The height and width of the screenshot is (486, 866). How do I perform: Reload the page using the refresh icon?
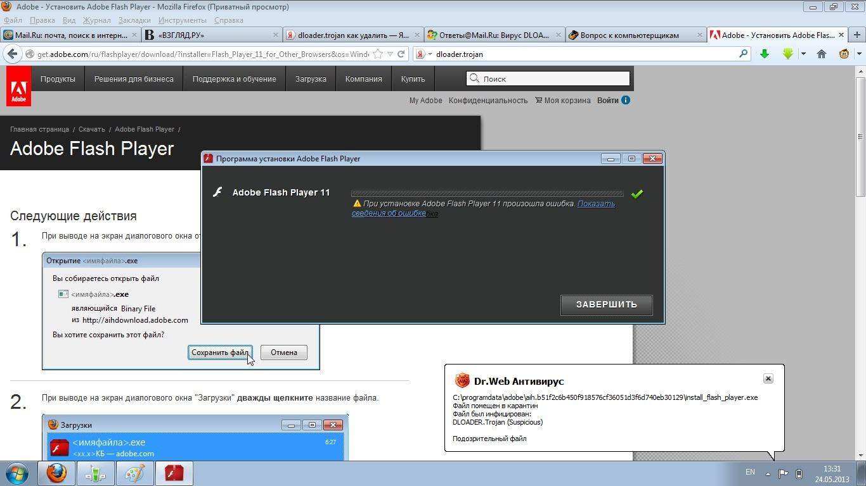point(401,54)
